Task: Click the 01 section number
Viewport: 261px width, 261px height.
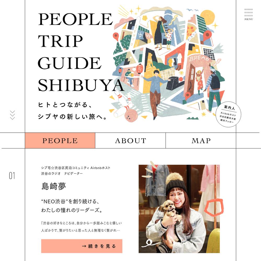Action: [x=12, y=176]
